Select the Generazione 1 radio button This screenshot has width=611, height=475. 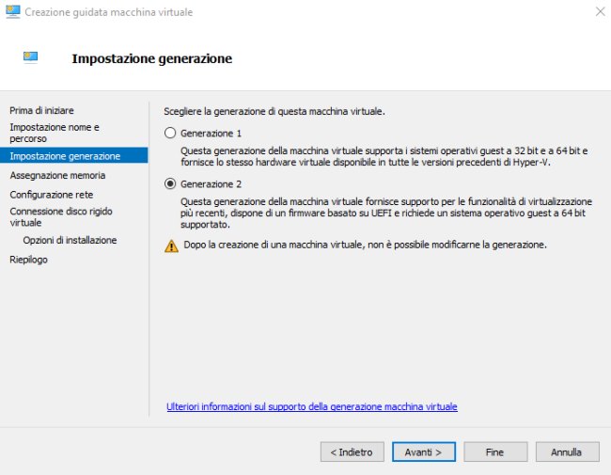coord(170,133)
